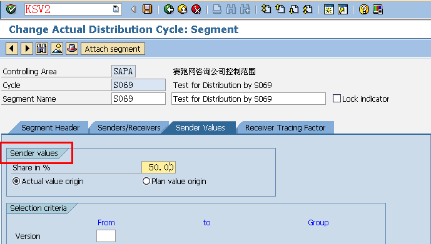Click the yellow Exit arrow icon

(183, 9)
